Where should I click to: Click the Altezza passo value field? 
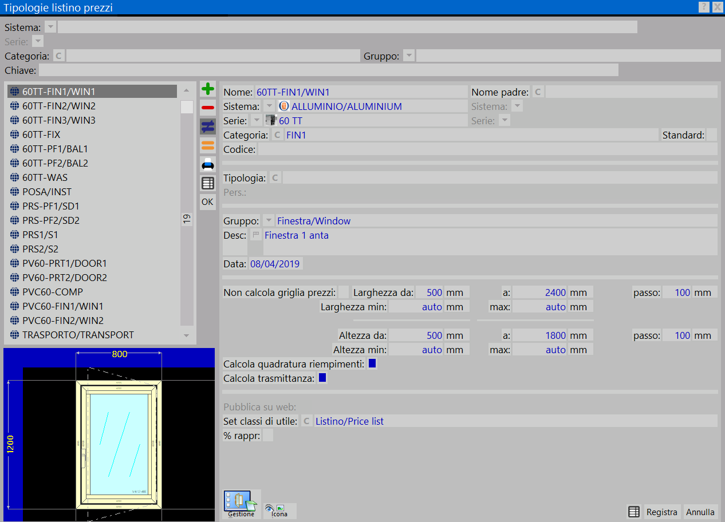click(x=676, y=335)
